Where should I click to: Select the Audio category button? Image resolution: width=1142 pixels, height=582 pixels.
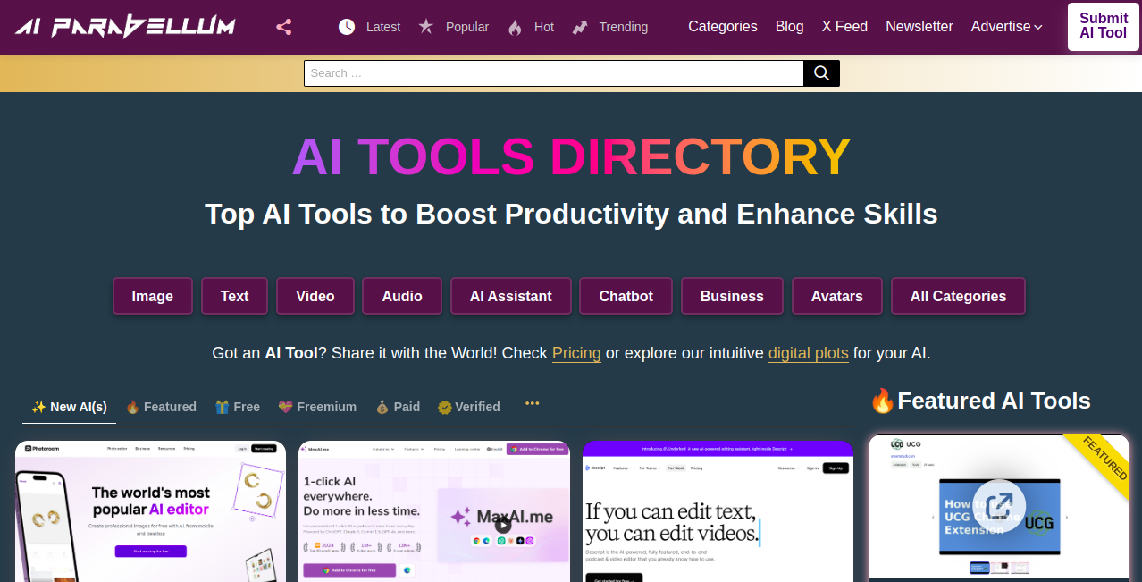402,296
